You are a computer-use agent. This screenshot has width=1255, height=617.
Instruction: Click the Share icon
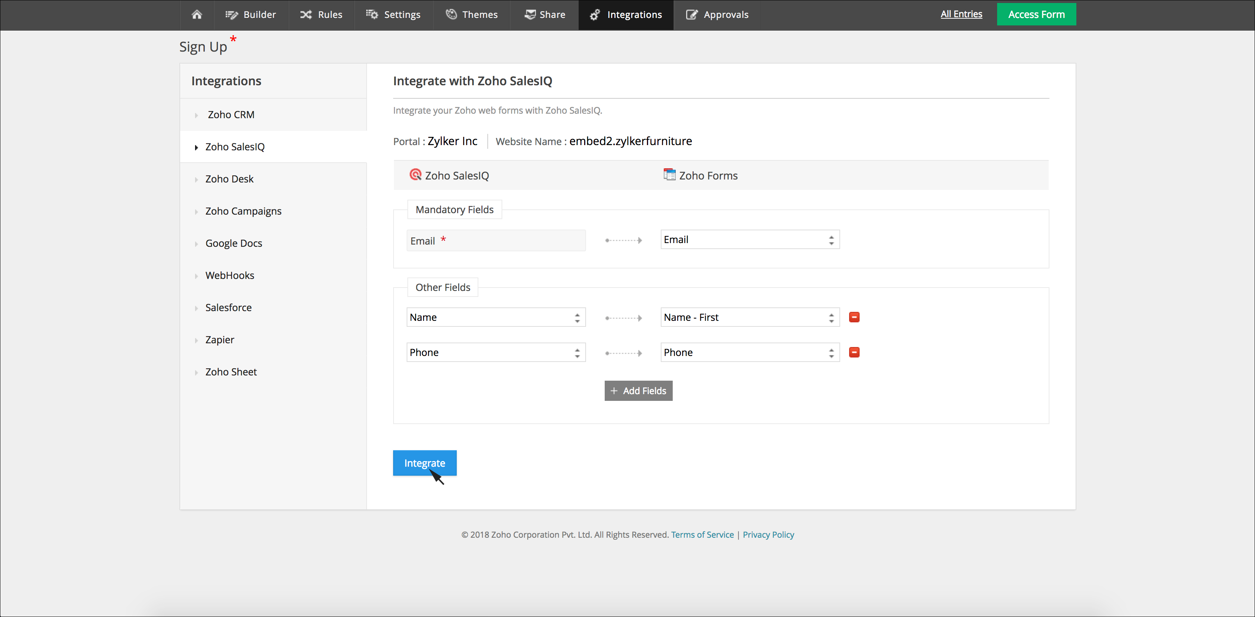tap(530, 15)
